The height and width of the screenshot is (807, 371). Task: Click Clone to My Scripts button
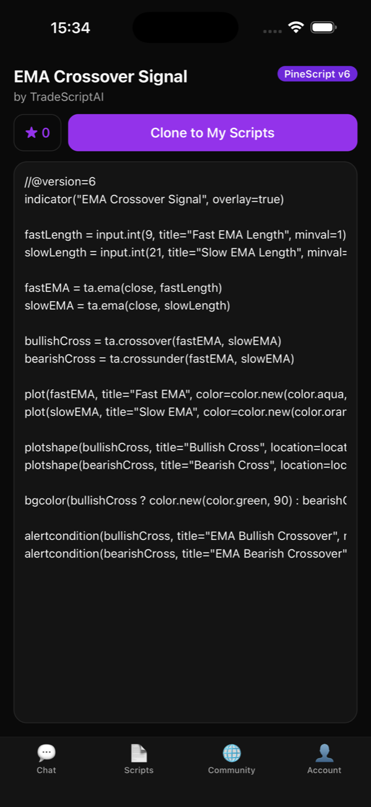pos(212,133)
